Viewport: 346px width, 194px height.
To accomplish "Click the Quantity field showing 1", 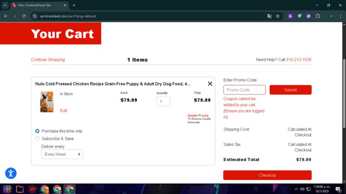I will click(x=163, y=101).
